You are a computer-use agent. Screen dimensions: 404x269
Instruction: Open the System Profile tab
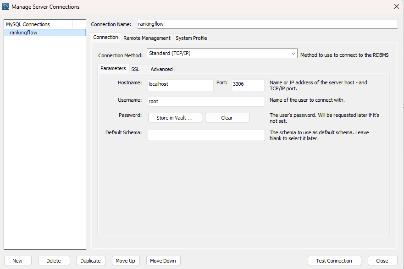pos(191,38)
